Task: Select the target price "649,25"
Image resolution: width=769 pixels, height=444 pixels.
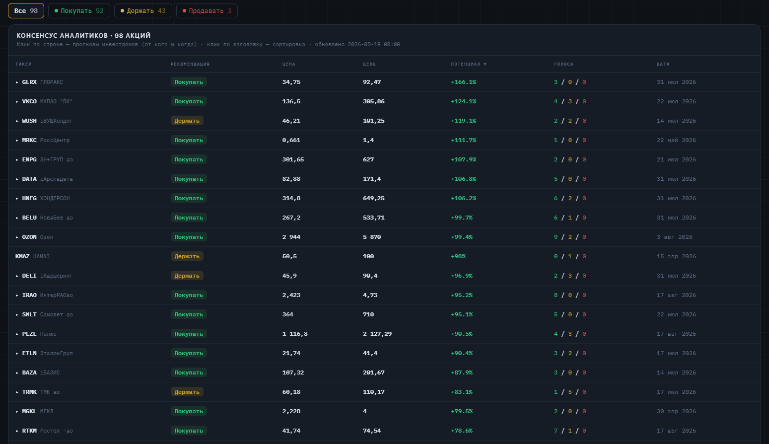Action: [x=374, y=198]
